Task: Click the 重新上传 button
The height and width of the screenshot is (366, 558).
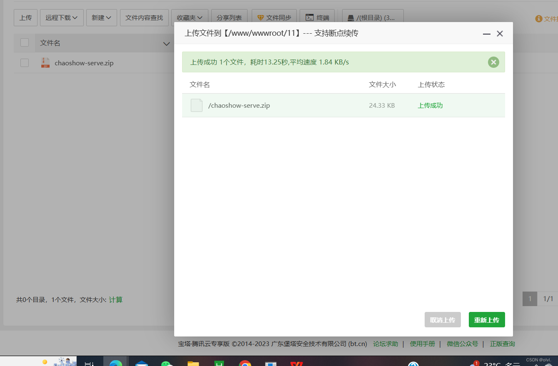Action: tap(487, 320)
